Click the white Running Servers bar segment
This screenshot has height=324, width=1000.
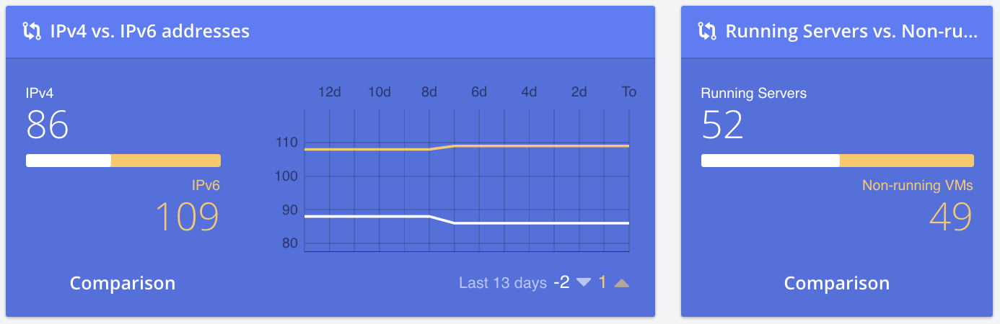click(771, 161)
